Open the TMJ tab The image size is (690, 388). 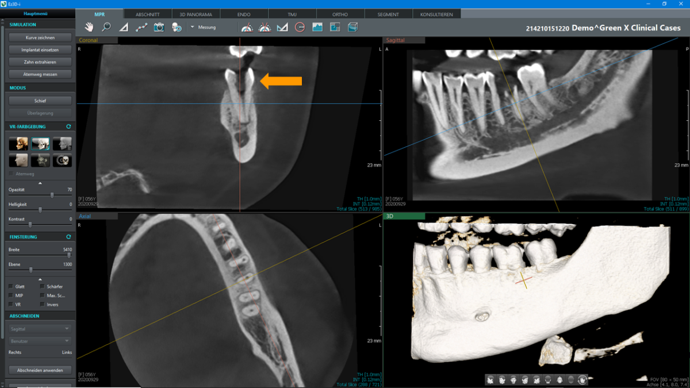292,14
